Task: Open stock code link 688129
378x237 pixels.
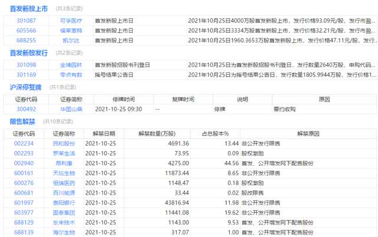Action: 24,223
